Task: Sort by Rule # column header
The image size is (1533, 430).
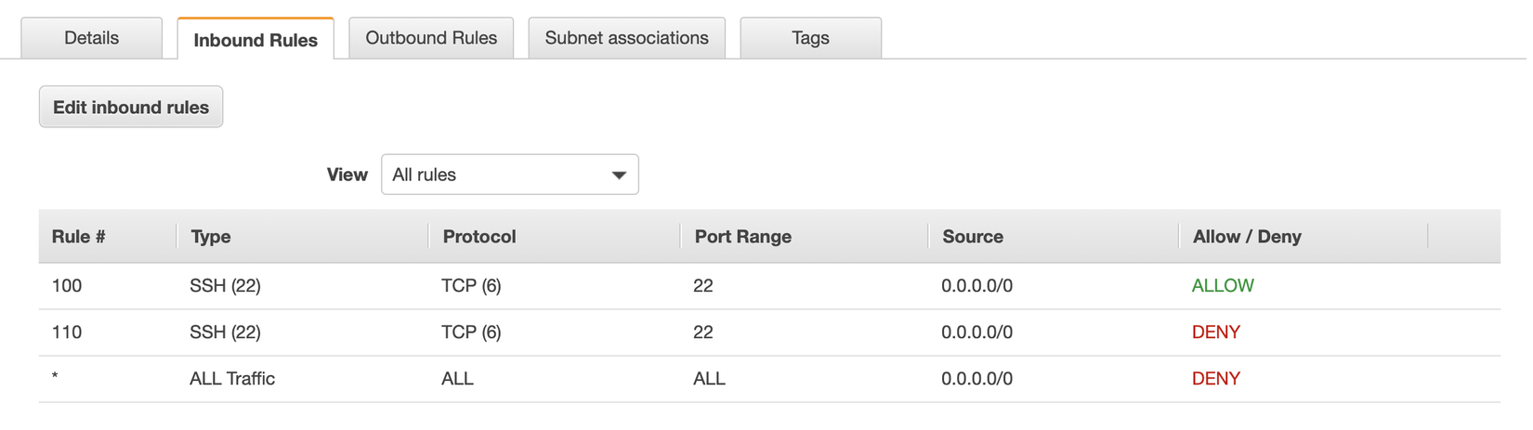Action: [x=79, y=237]
